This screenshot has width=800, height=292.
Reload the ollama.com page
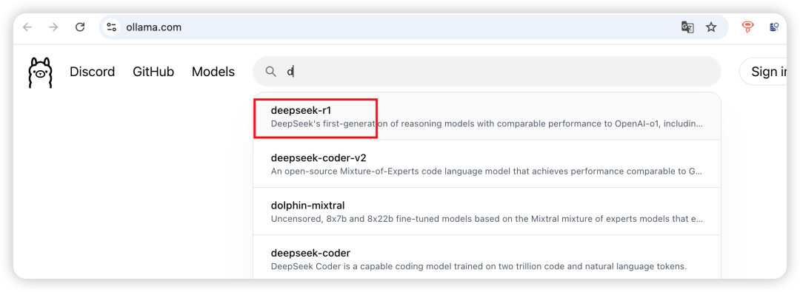tap(80, 27)
